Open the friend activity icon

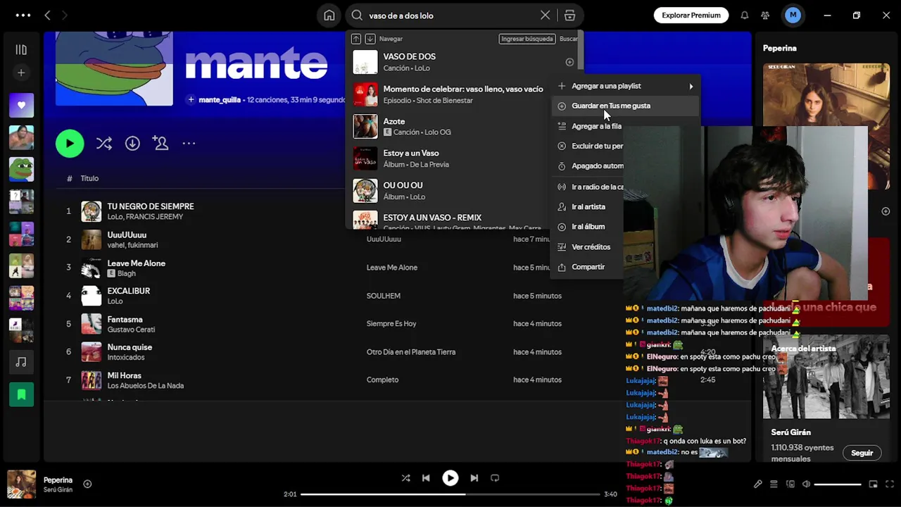pos(766,15)
